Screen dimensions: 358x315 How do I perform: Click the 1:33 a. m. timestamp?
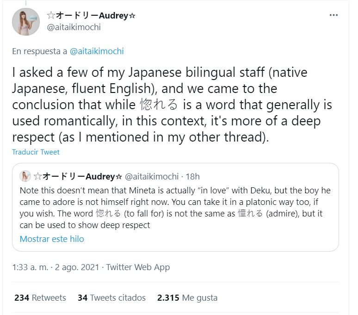tap(30, 267)
